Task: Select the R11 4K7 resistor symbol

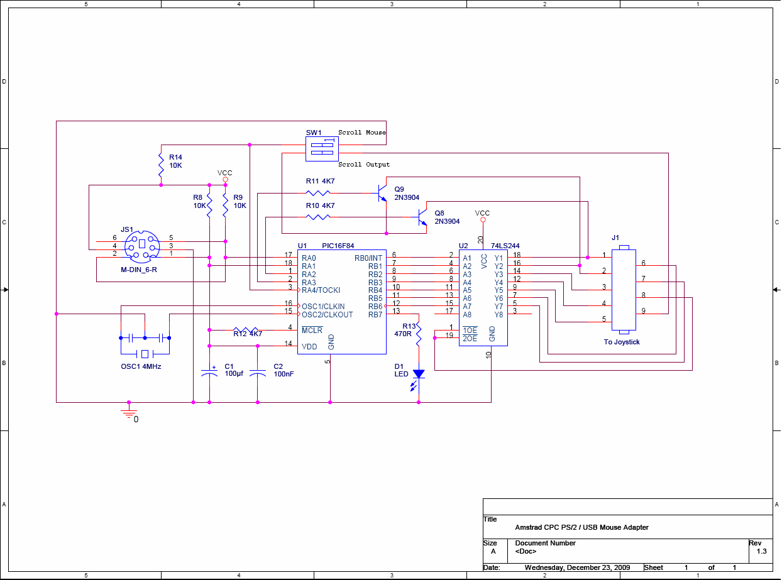Action: (x=319, y=192)
